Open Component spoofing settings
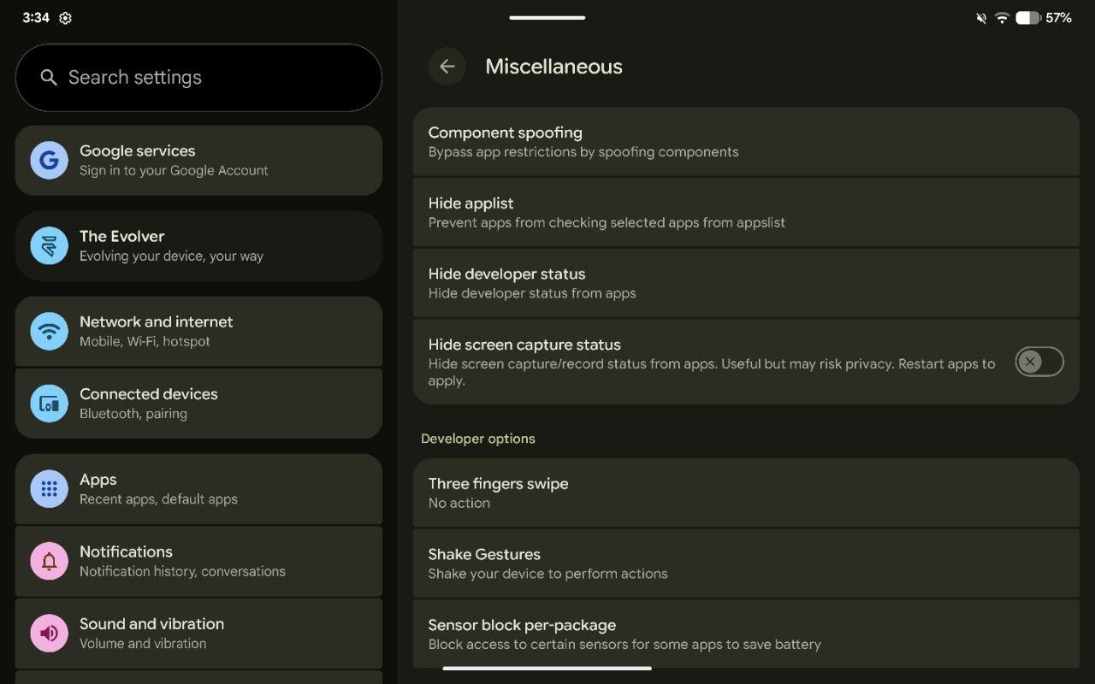 (x=744, y=142)
